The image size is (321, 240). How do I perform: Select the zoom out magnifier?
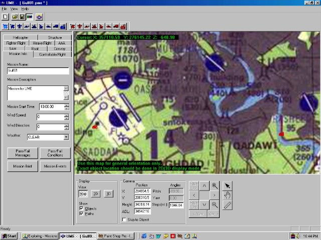tap(215, 204)
